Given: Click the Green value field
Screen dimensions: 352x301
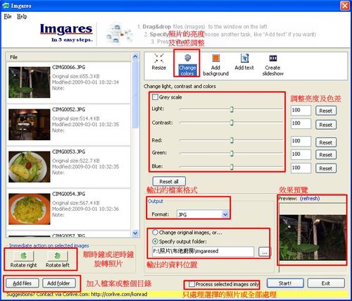Looking at the screenshot, I should click(x=301, y=154).
